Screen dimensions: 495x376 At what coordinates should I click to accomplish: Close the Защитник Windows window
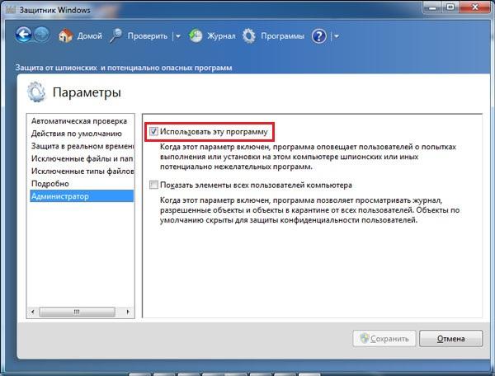[475, 7]
